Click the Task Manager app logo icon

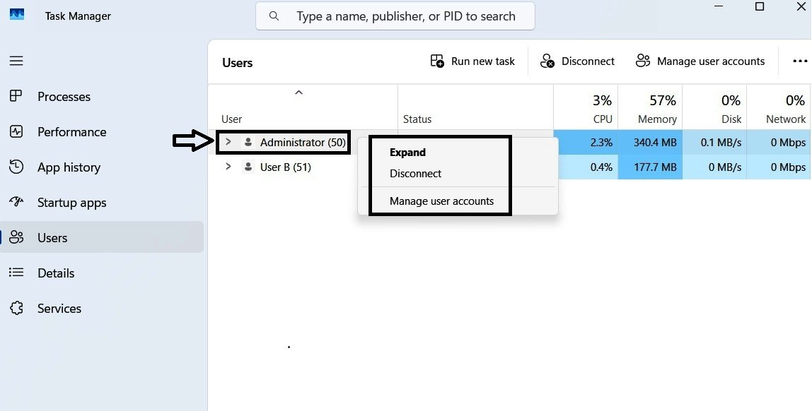click(x=16, y=14)
